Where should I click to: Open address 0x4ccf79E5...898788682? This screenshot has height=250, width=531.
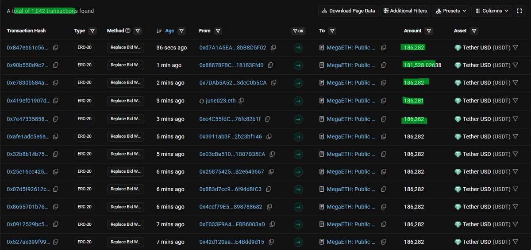pos(231,207)
